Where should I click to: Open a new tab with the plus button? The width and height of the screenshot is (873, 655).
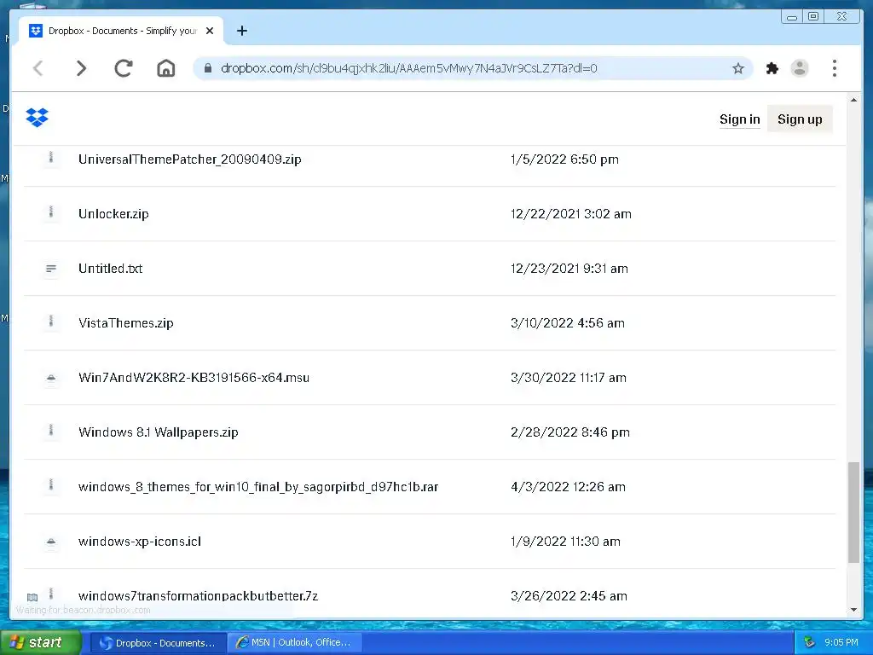[241, 31]
